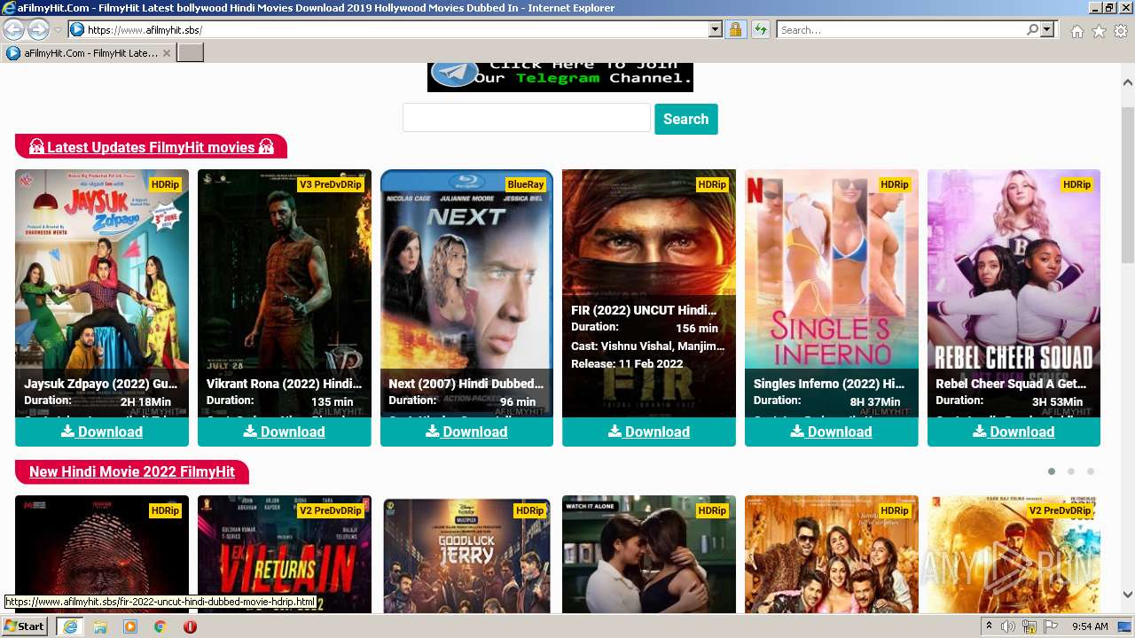This screenshot has height=638, width=1135.
Task: Click Download under Next (2007)
Action: coord(466,432)
